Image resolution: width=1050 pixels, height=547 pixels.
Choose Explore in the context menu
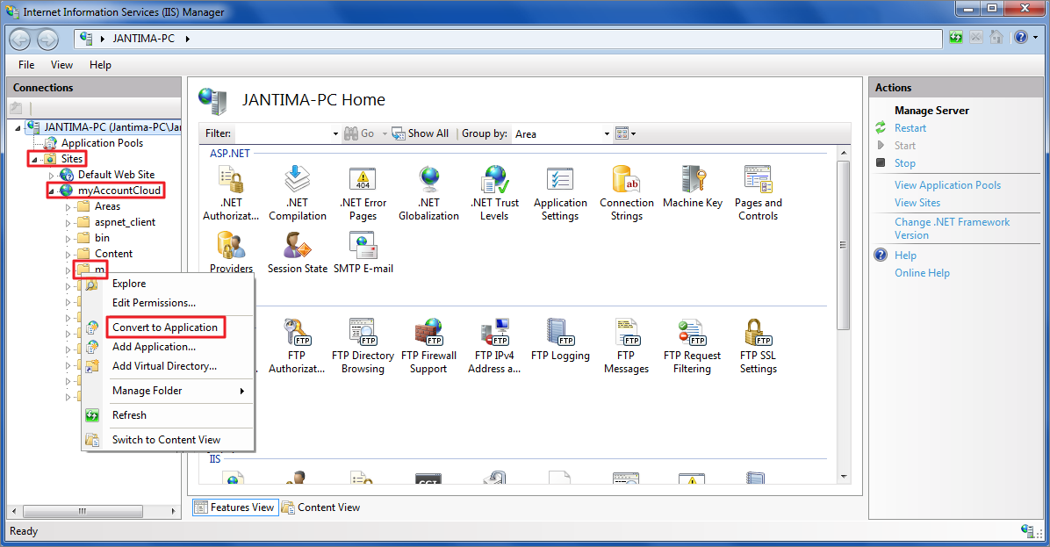coord(168,284)
